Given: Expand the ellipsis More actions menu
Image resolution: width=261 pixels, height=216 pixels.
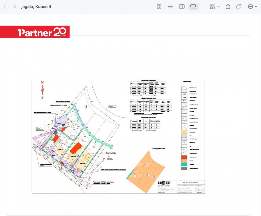Looking at the screenshot, I should coord(252,6).
